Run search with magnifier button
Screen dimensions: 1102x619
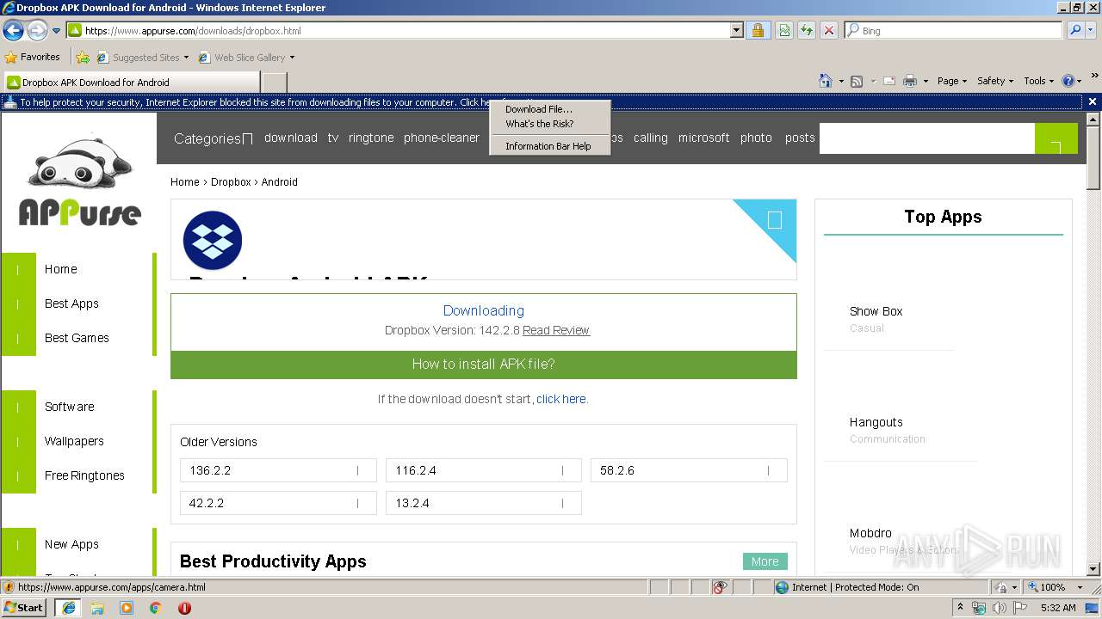point(1074,30)
